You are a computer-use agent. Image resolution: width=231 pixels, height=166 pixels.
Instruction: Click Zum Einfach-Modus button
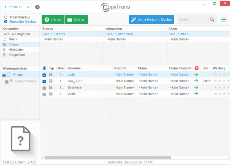pos(152,19)
